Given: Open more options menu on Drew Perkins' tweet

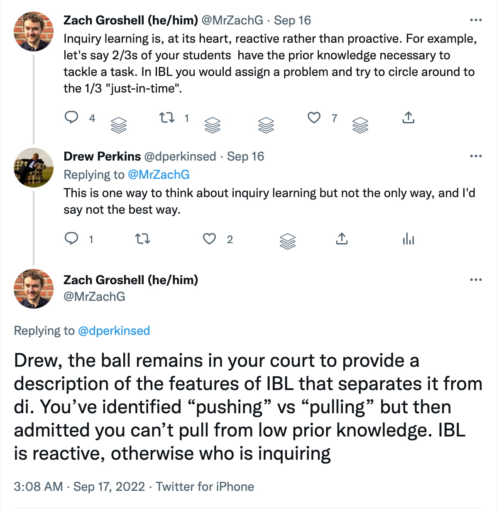Looking at the screenshot, I should click(476, 156).
